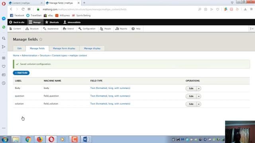Expand operations dropdown for Body field
This screenshot has height=143, width=255.
[x=199, y=89]
